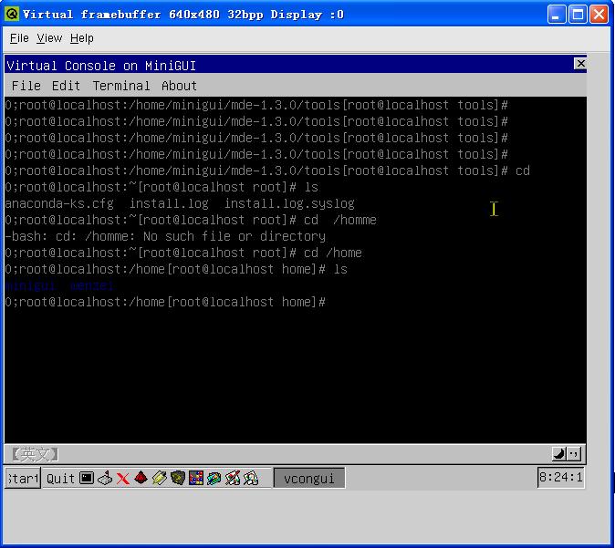Viewport: 615px width, 548px height.
Task: Open the File menu of the Virtual framebuffer
Action: [x=19, y=38]
